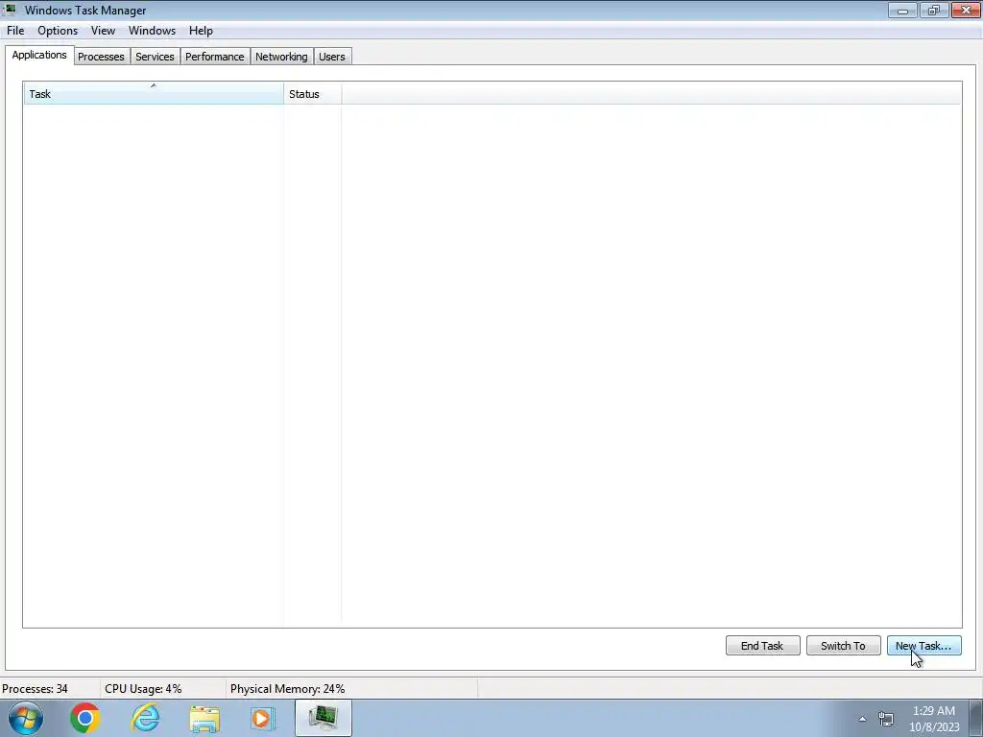This screenshot has height=737, width=983.
Task: Click the Task Manager taskbar icon
Action: 324,718
